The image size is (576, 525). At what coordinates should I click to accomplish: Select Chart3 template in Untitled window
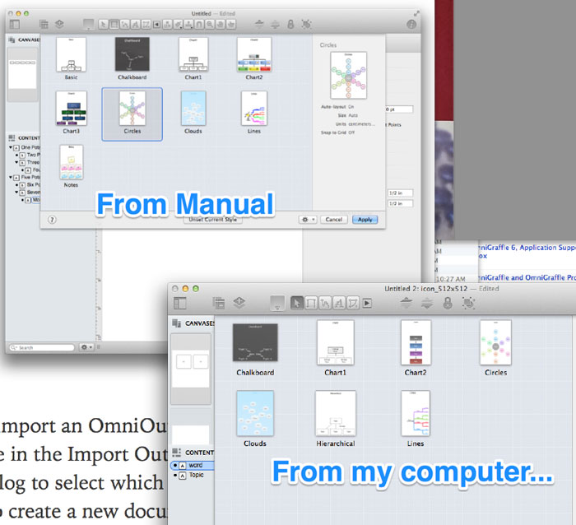coord(72,113)
